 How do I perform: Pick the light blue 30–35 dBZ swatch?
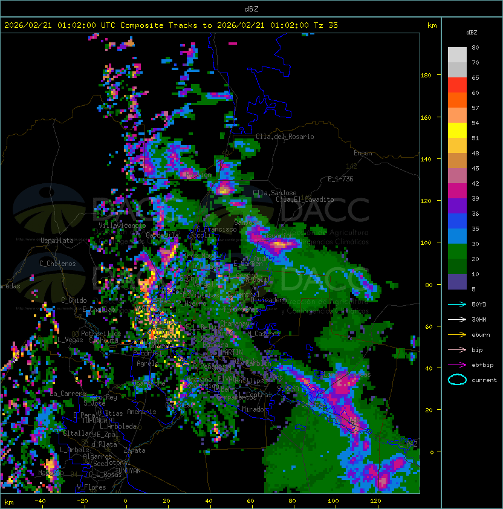pyautogui.click(x=457, y=236)
